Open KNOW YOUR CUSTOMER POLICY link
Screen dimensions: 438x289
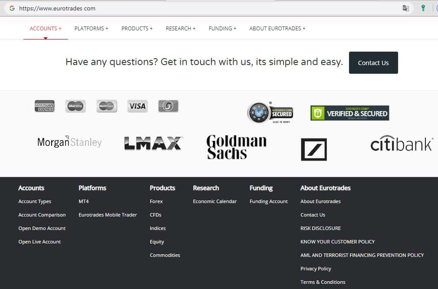click(x=337, y=242)
